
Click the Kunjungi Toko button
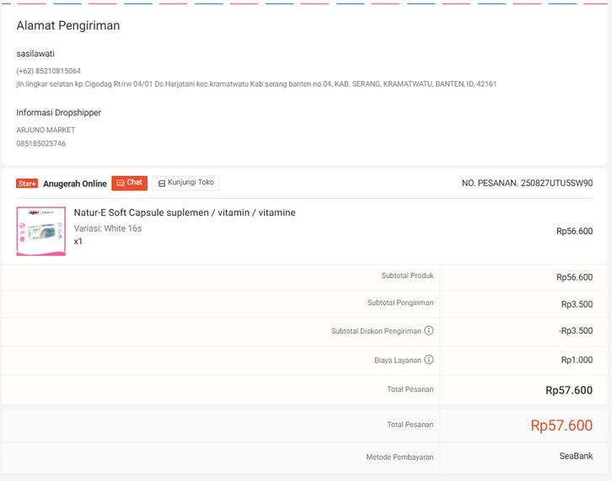tap(185, 183)
